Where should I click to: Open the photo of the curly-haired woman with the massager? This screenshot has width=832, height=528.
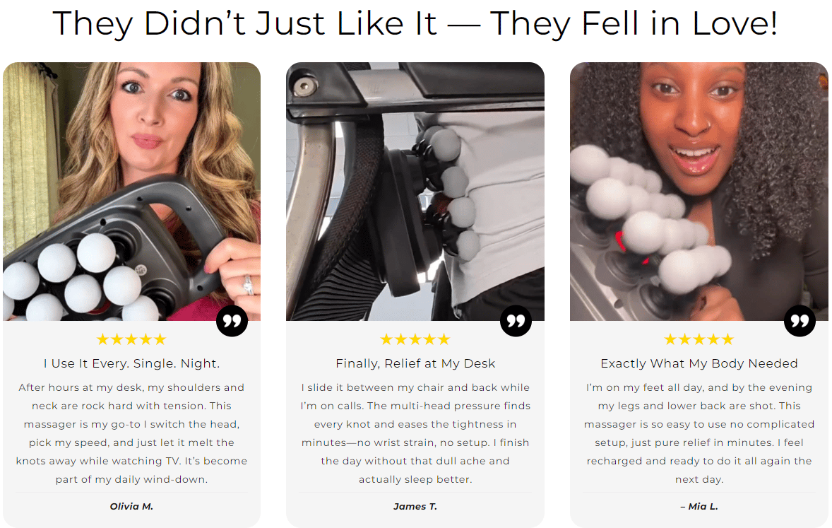tap(699, 192)
